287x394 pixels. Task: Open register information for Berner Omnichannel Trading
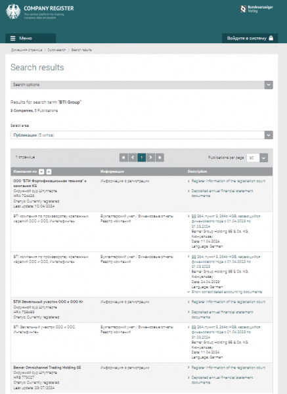[x=228, y=368]
